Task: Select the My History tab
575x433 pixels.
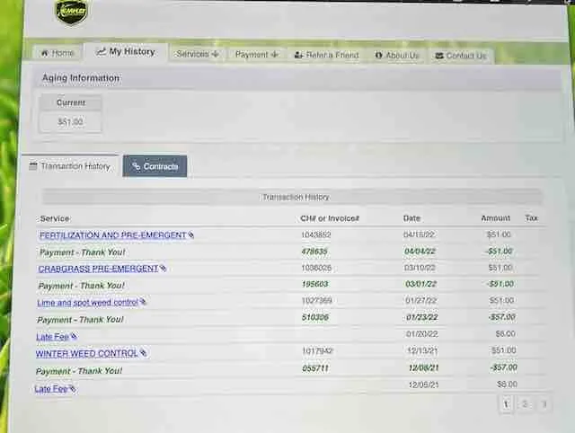Action: [x=126, y=52]
